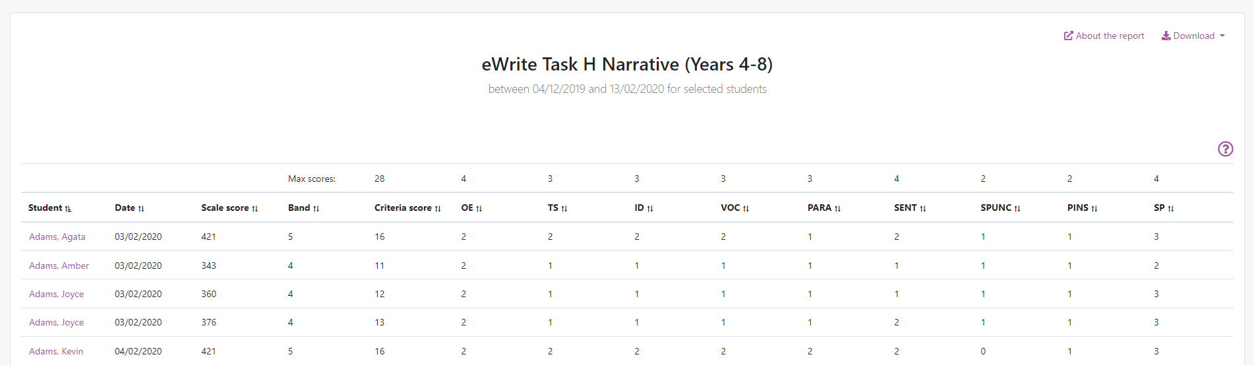The image size is (1254, 365).
Task: Sort by Scale score arrows icon
Action: click(x=254, y=209)
